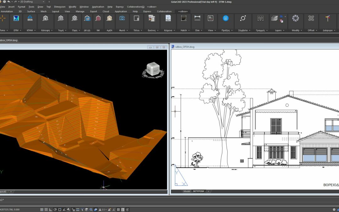Open the Format menu
The height and width of the screenshot is (212, 339).
[22, 7]
